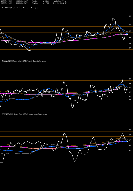
Task: Select the Low price 'L:' value
Action: (x=46, y=3)
